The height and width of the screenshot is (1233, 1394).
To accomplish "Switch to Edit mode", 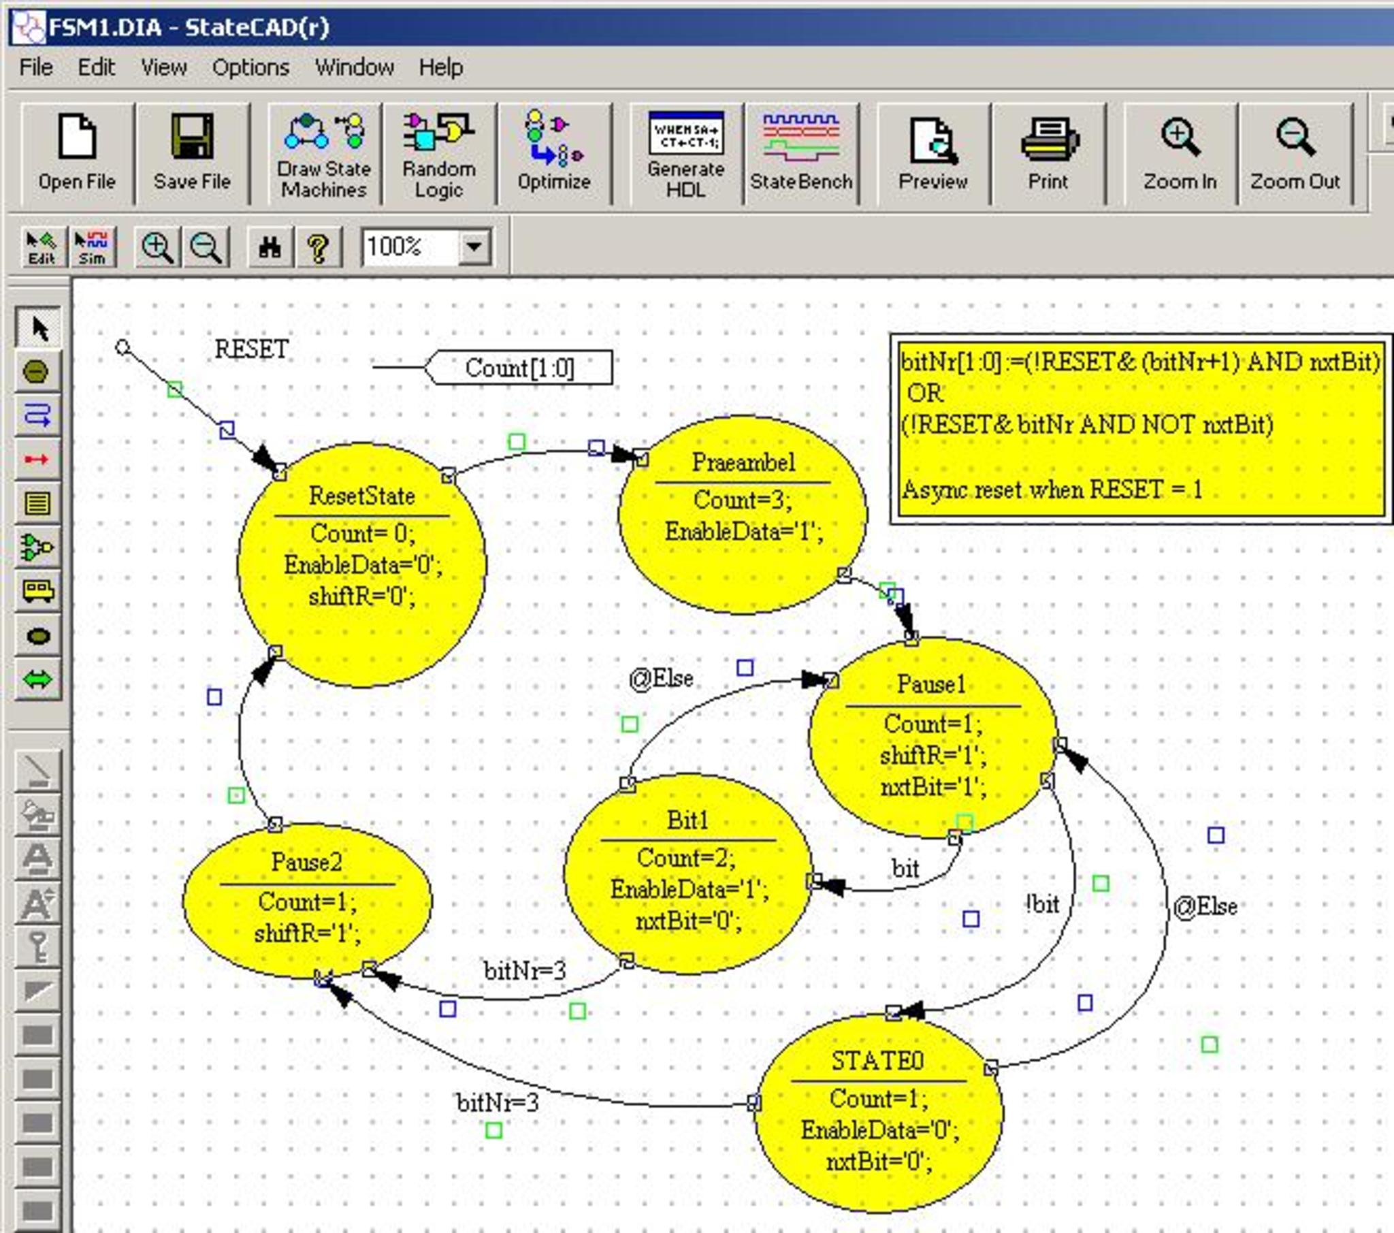I will (42, 247).
